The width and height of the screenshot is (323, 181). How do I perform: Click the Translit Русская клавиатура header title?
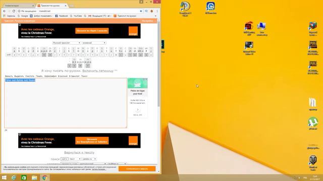(x=20, y=21)
